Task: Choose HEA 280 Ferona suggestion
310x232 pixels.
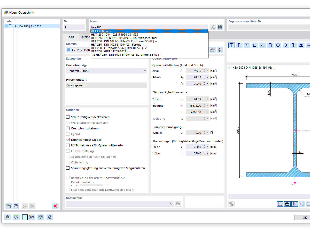Action: [149, 45]
